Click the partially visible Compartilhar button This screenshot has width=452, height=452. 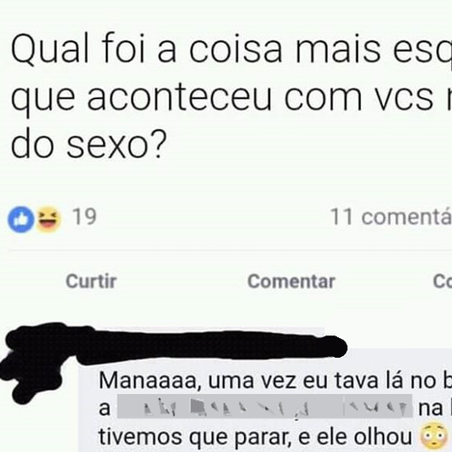[442, 281]
